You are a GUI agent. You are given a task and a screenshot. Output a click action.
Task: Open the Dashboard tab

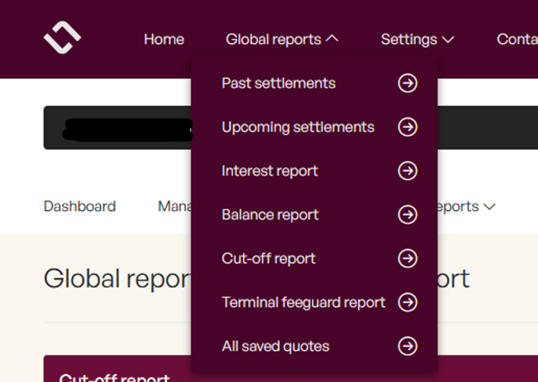[x=80, y=206]
